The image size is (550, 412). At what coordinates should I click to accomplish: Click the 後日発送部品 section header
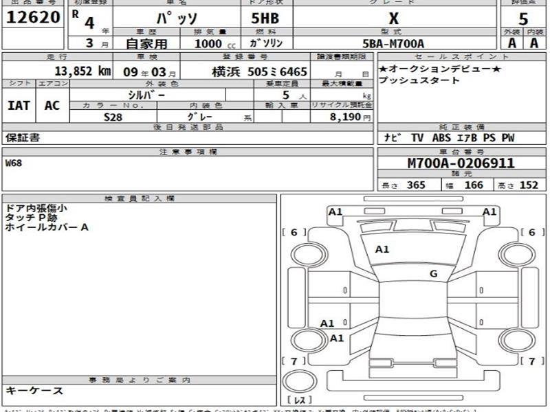coord(188,127)
